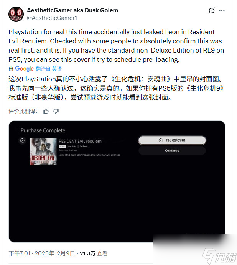Click the 79d 09:01:01 countdown button
This screenshot has height=265, width=237.
point(172,140)
